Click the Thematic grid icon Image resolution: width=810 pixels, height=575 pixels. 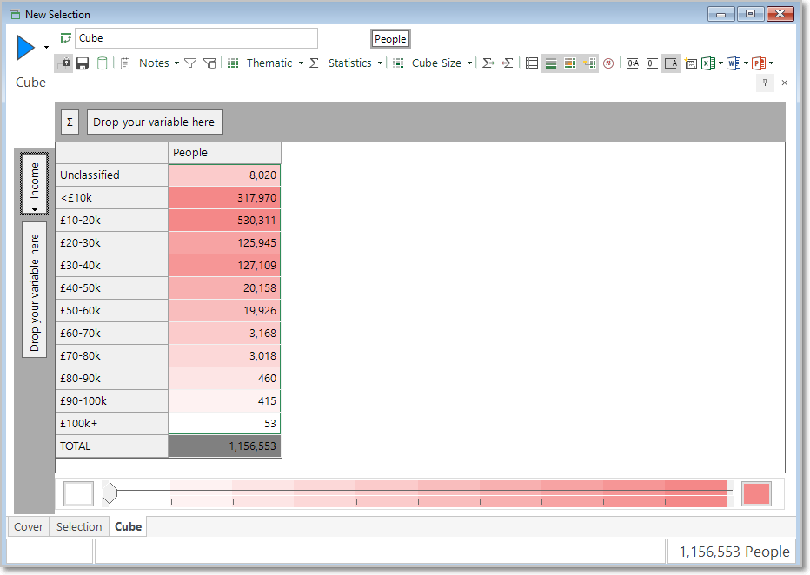233,63
